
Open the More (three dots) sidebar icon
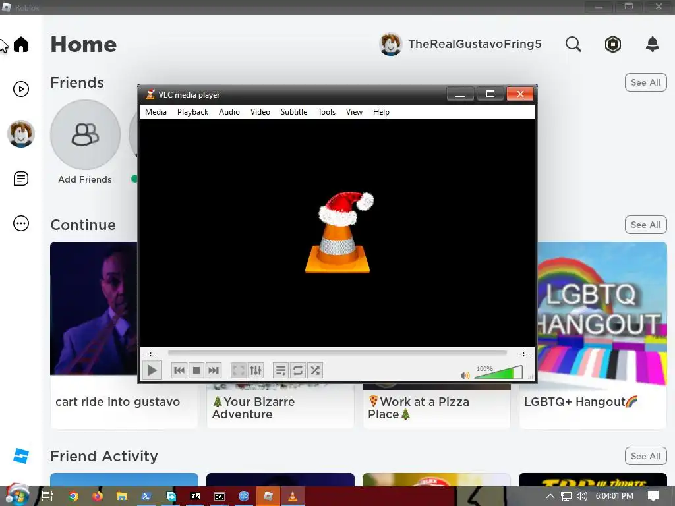pyautogui.click(x=21, y=223)
